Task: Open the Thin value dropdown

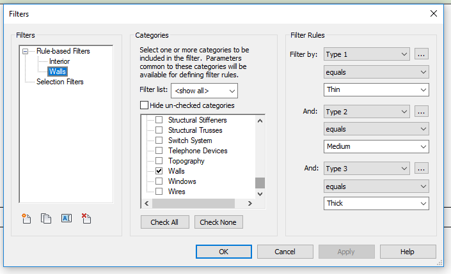Action: pos(376,90)
